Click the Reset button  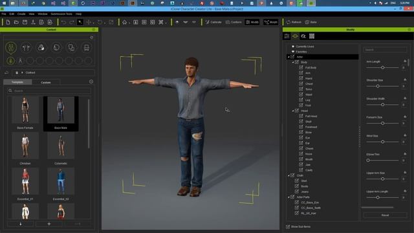tap(386, 215)
